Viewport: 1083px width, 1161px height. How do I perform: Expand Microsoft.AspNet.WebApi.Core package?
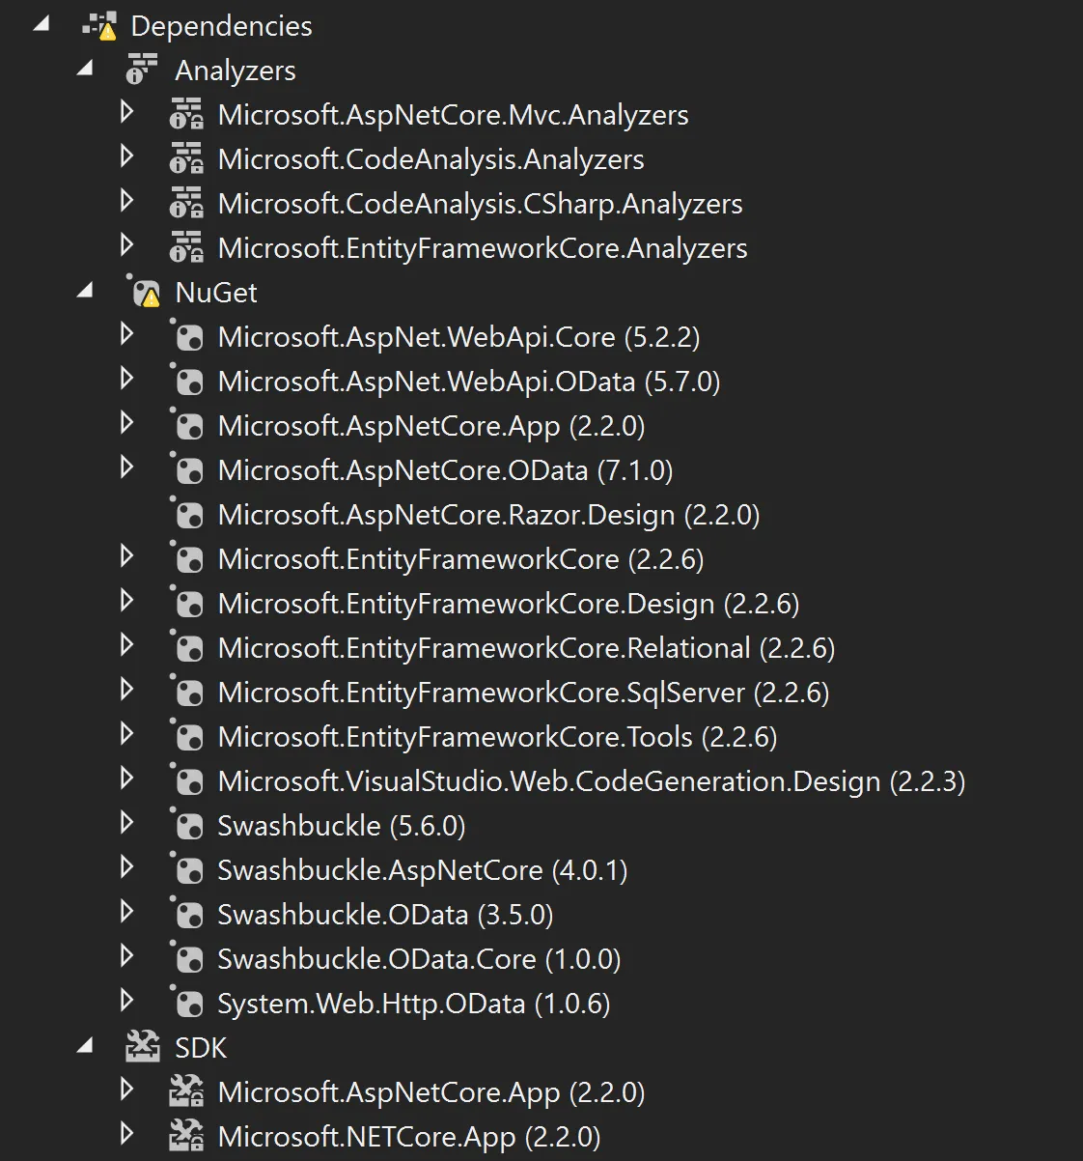(x=126, y=334)
